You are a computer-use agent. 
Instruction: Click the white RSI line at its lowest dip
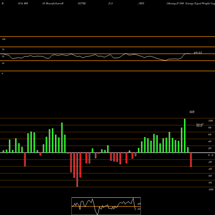166,61
